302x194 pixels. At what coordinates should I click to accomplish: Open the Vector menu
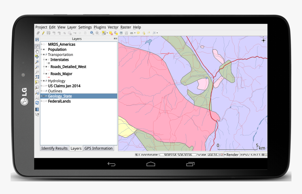(x=113, y=27)
